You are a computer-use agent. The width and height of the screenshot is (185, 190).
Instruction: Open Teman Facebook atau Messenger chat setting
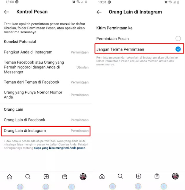tap(46, 67)
